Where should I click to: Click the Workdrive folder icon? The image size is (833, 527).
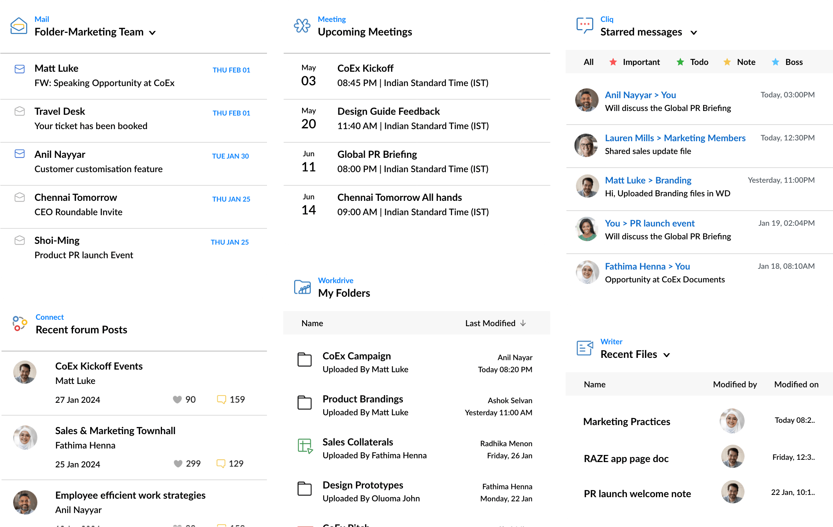click(x=302, y=287)
